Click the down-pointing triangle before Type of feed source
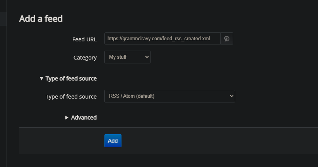 42,78
